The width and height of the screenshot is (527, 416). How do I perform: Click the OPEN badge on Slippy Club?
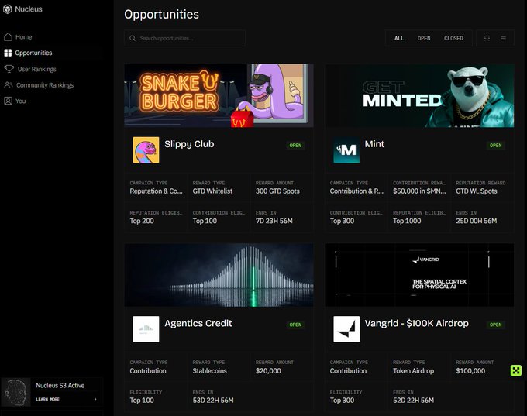(295, 146)
